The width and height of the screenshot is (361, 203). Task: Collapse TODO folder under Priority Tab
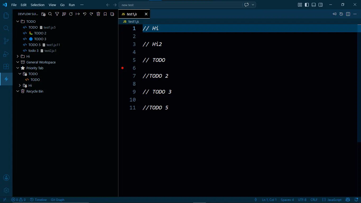(x=20, y=74)
